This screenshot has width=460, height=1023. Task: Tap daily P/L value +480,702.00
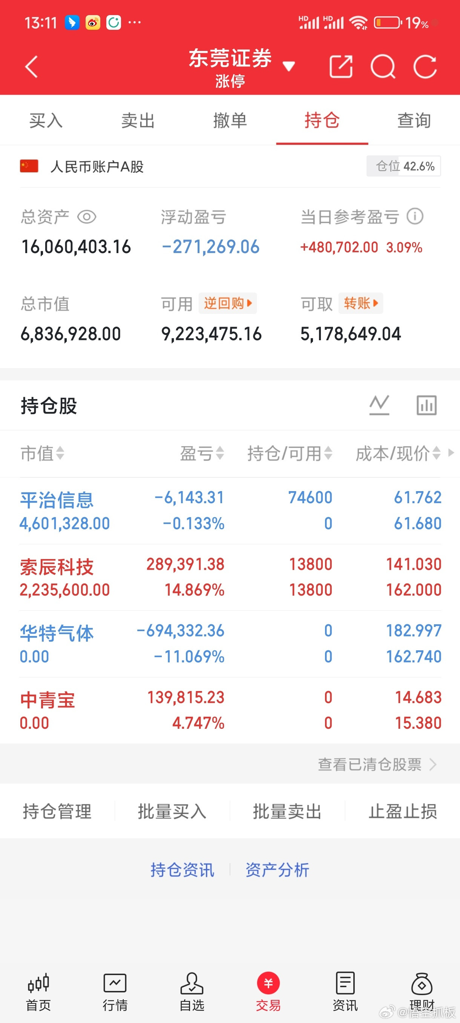339,247
